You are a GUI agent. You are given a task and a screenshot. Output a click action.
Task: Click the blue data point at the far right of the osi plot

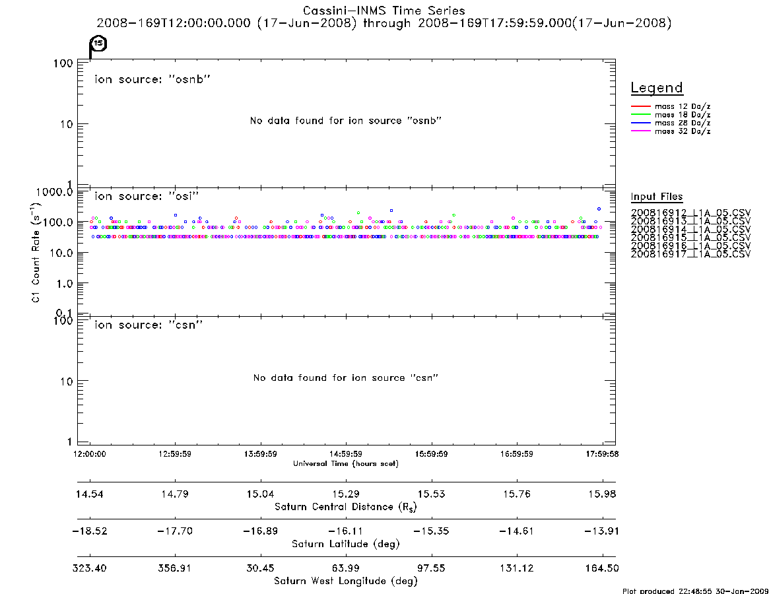(x=599, y=209)
